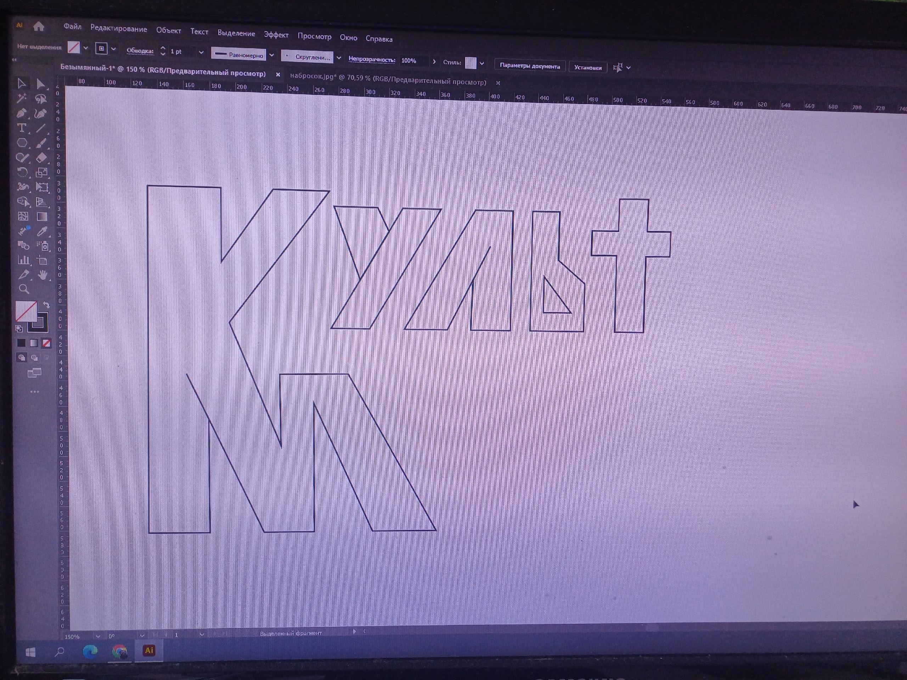This screenshot has width=907, height=680.
Task: Click the Magic Wand tool
Action: (x=22, y=98)
